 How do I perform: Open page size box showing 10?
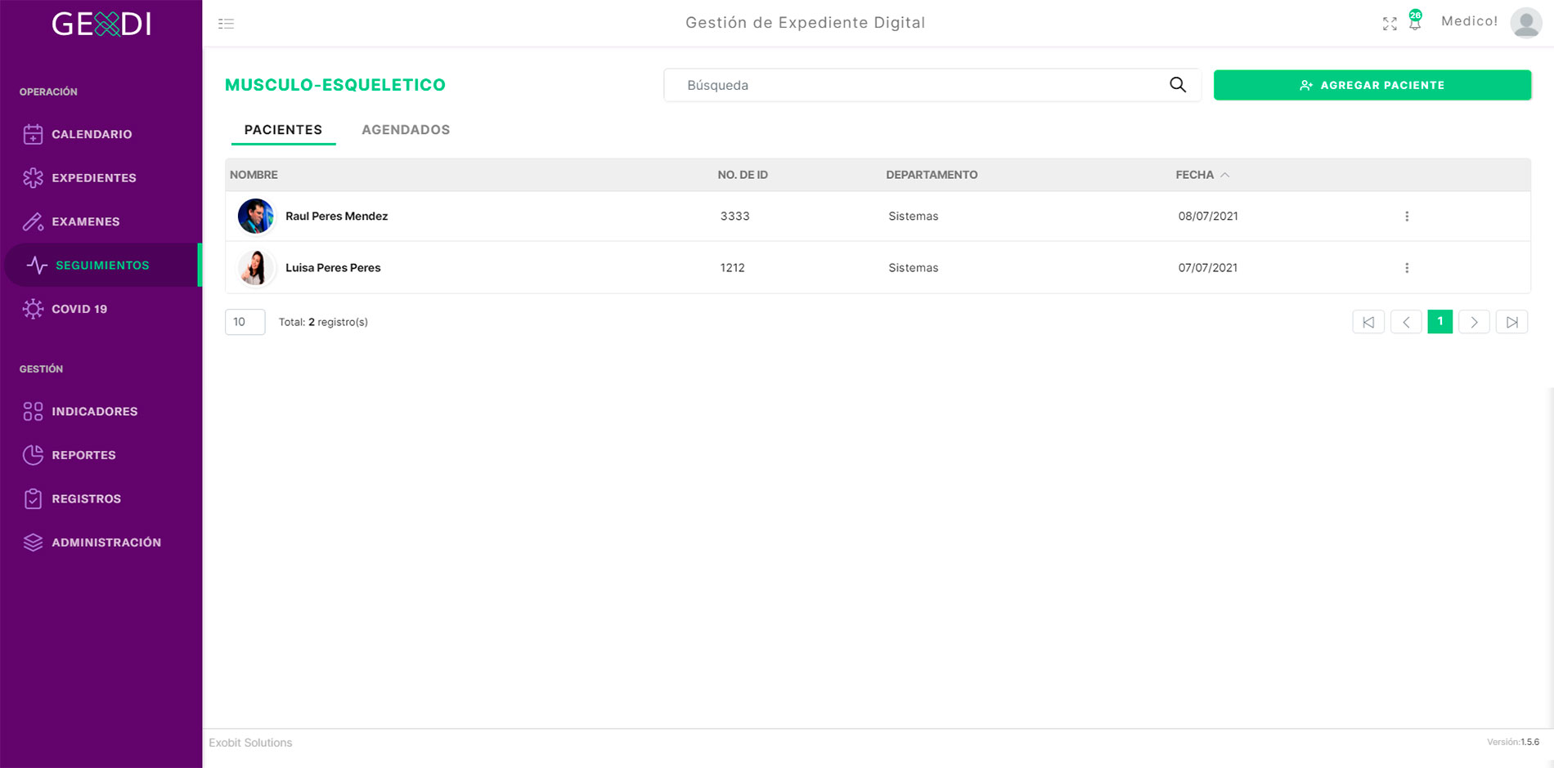click(245, 322)
